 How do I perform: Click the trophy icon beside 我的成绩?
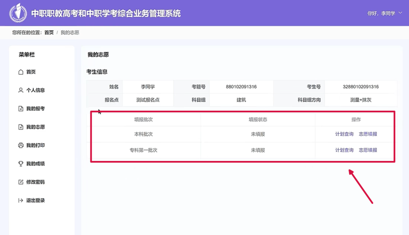pyautogui.click(x=21, y=163)
